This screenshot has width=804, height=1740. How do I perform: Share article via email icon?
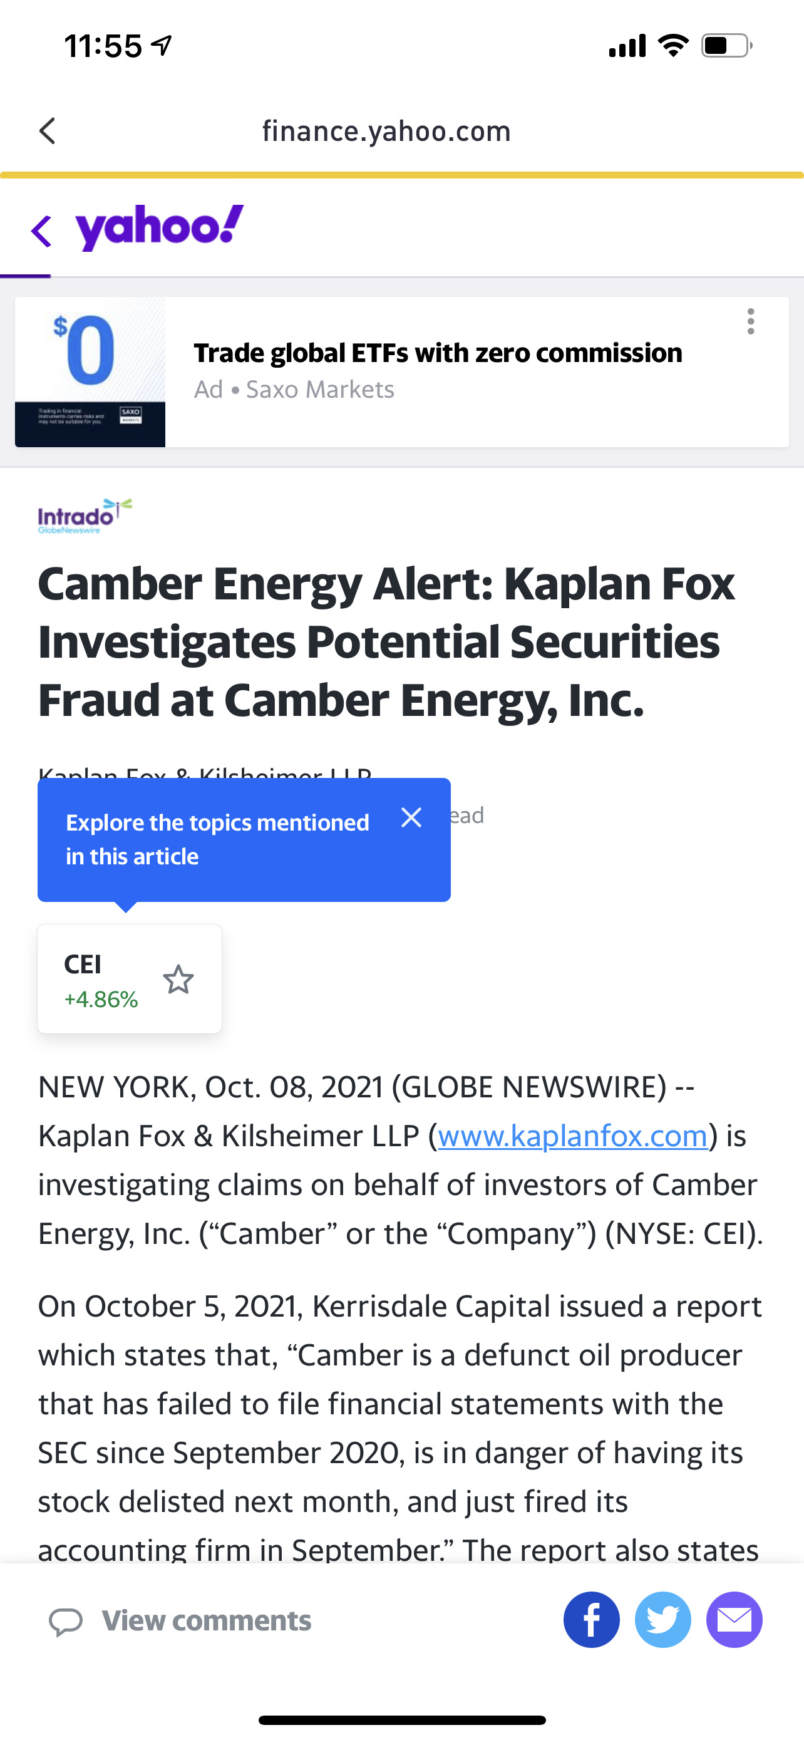coord(734,1620)
